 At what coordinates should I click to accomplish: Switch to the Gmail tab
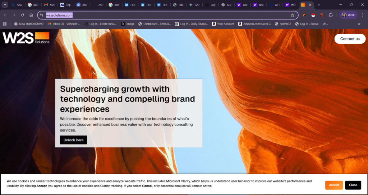point(49,5)
